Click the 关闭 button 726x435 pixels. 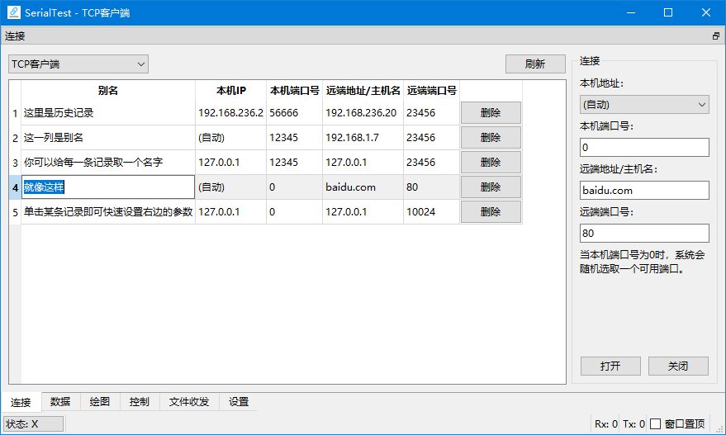[678, 366]
